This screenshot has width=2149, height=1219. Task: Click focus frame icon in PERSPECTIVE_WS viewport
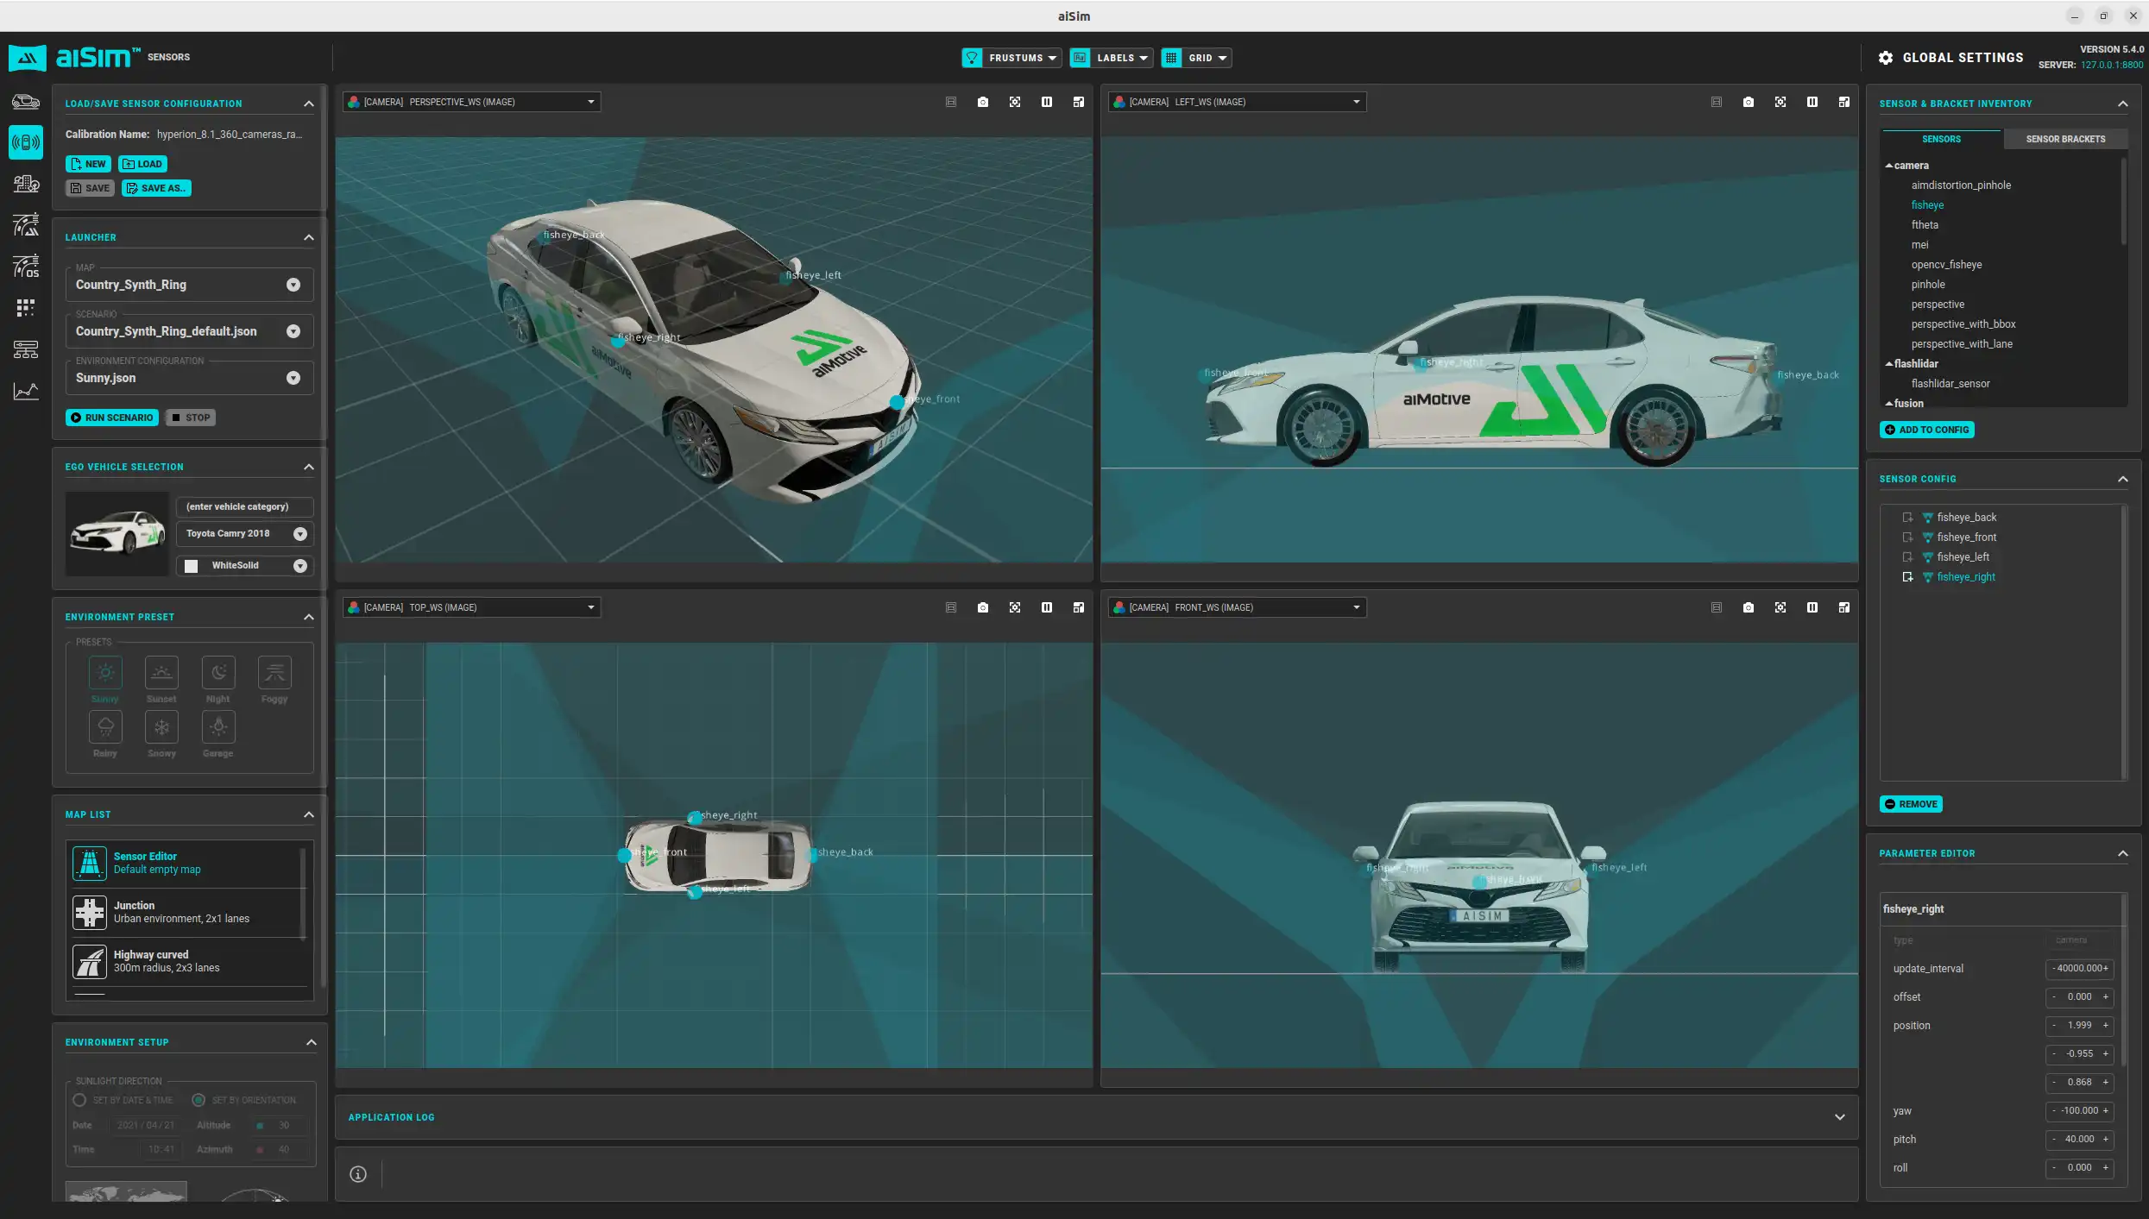[x=1015, y=102]
